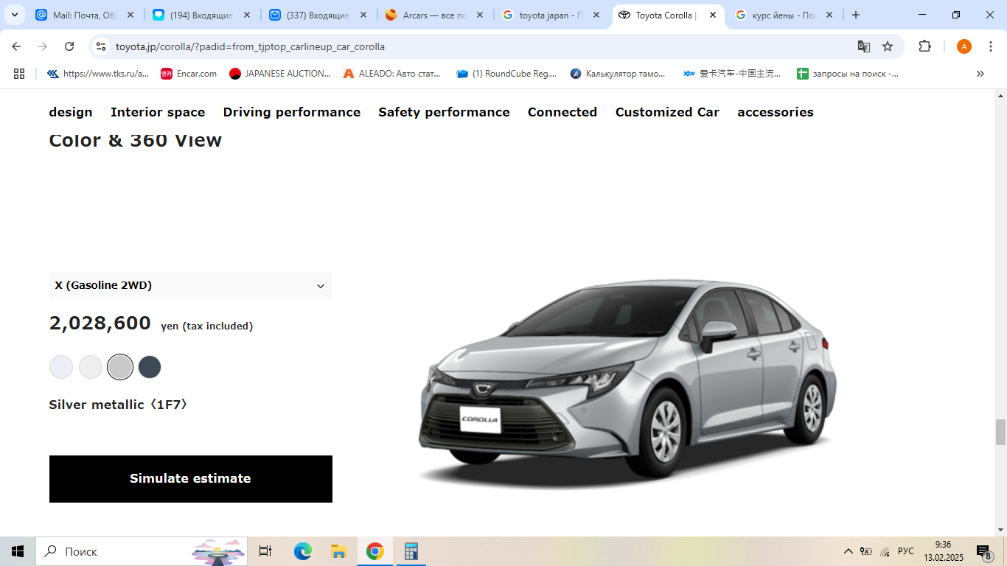Launch Microsoft Edge from the taskbar

(x=303, y=551)
